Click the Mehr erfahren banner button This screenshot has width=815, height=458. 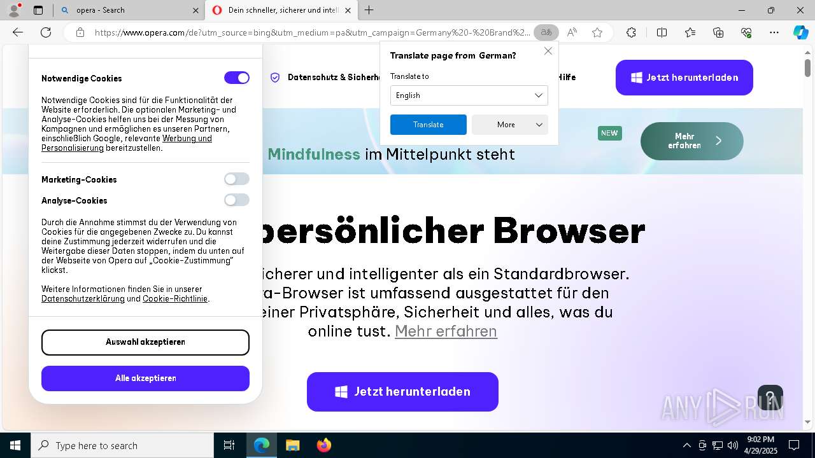pyautogui.click(x=692, y=141)
